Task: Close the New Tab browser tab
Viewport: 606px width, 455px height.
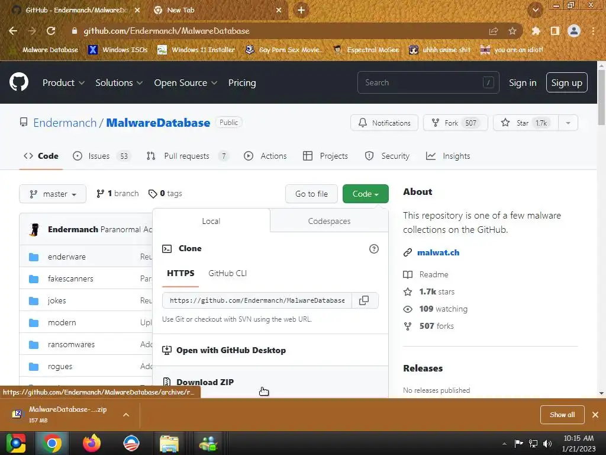Action: (x=279, y=10)
